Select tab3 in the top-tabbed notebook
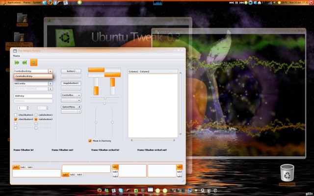The width and height of the screenshot is (314, 196). pyautogui.click(x=30, y=167)
